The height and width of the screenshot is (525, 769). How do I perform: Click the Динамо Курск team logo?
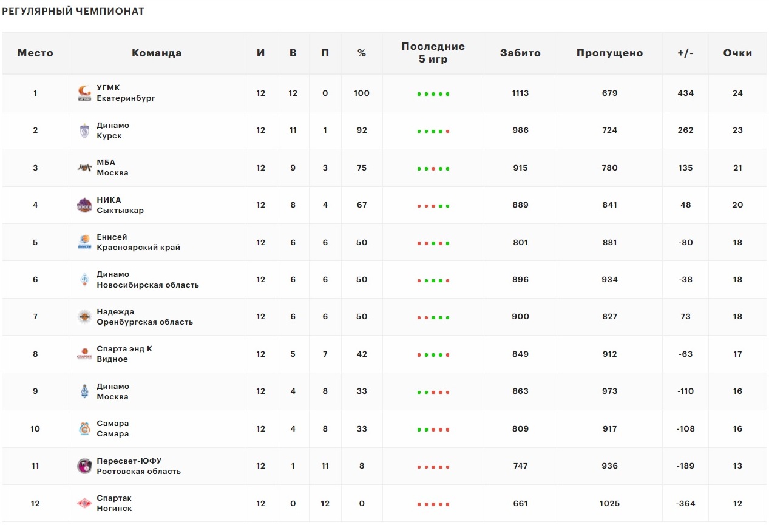point(84,130)
